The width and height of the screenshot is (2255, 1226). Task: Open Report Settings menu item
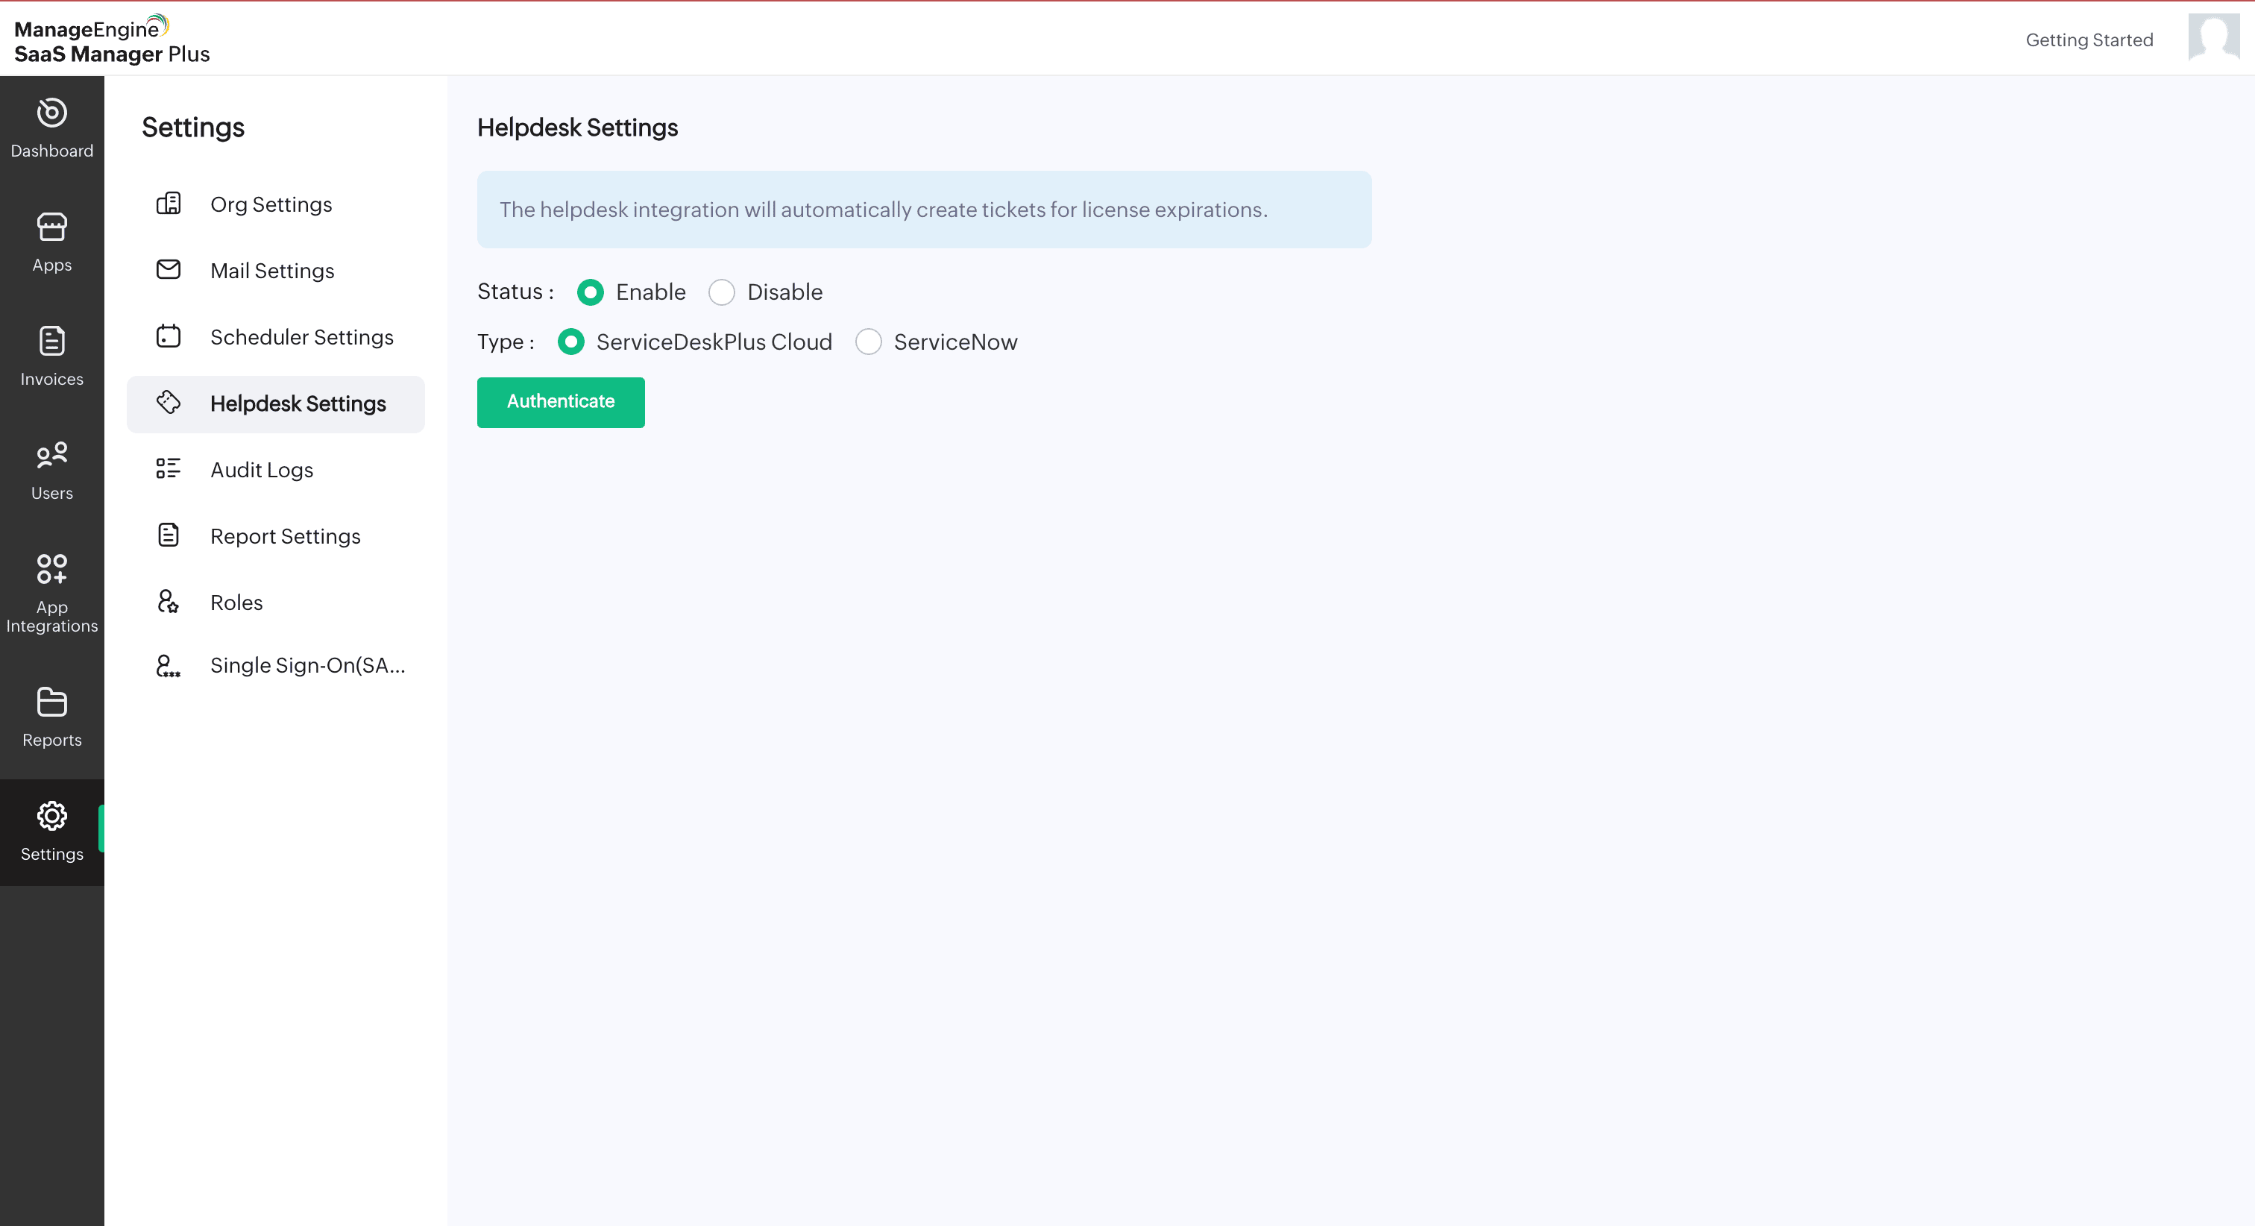(285, 536)
